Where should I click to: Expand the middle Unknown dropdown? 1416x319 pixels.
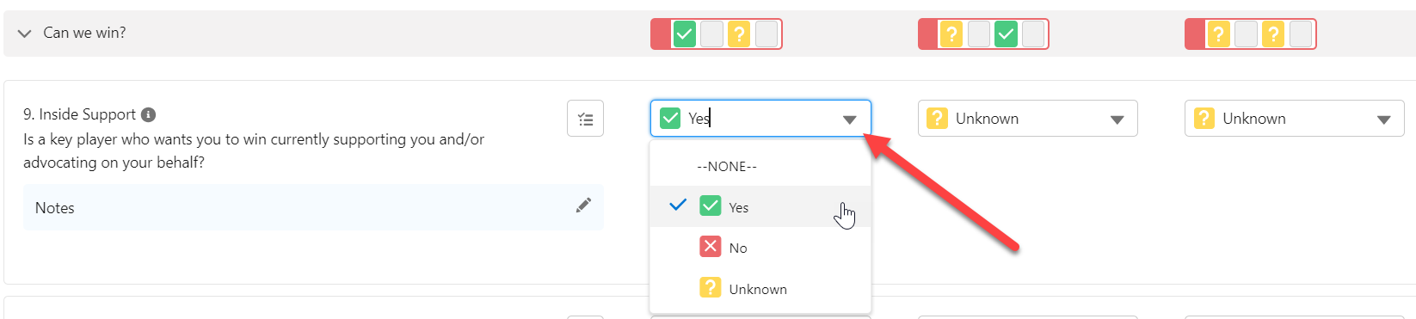tap(1117, 120)
